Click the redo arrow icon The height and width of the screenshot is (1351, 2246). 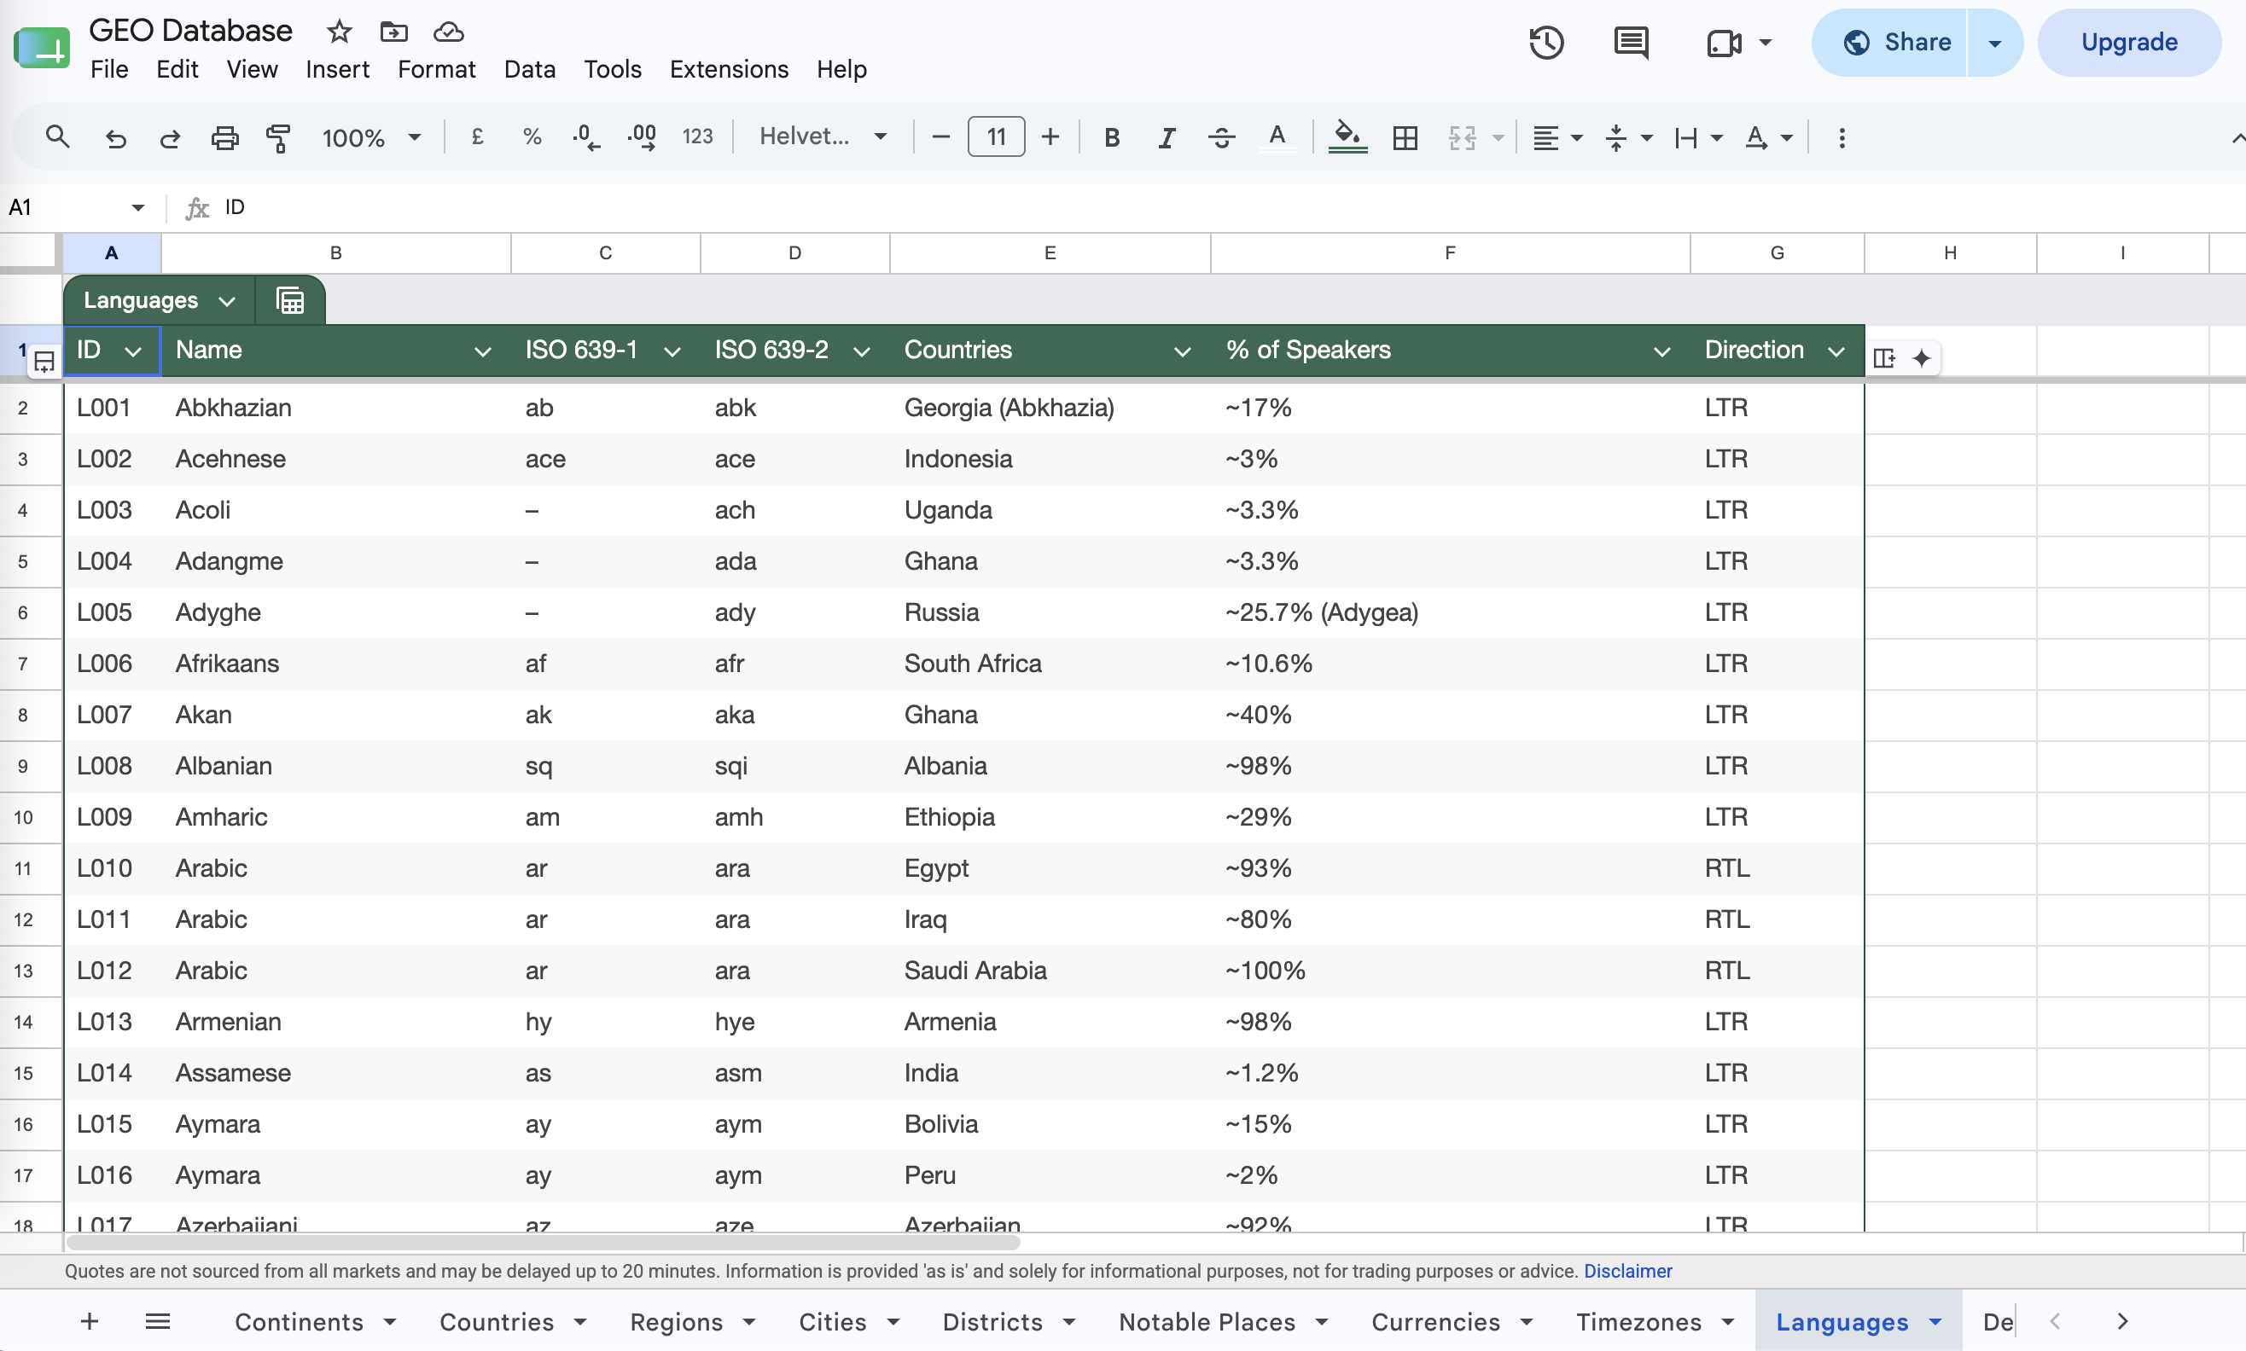pyautogui.click(x=170, y=138)
